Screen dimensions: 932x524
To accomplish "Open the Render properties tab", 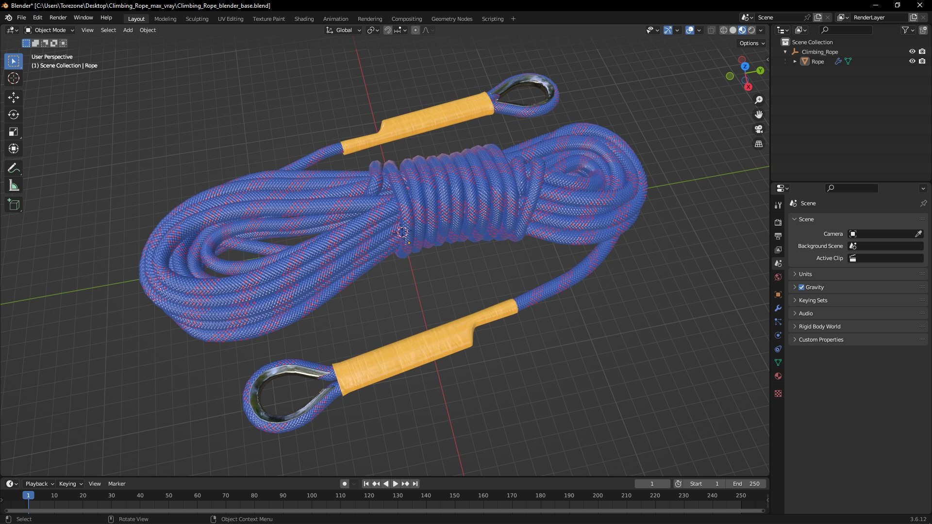I will pos(778,222).
